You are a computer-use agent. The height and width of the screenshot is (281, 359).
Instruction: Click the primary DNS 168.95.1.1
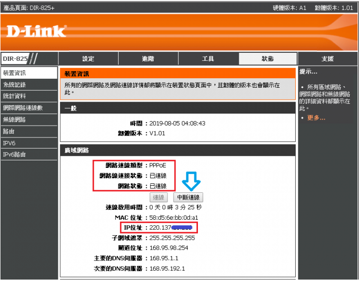(x=164, y=258)
